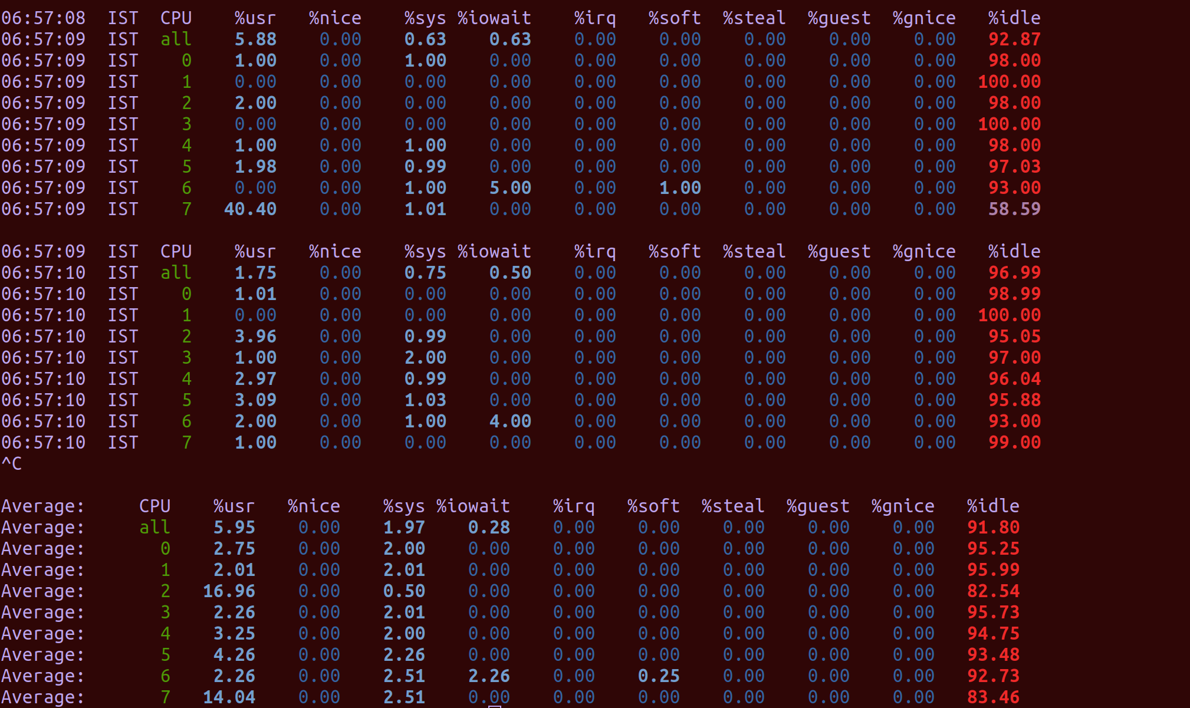This screenshot has height=708, width=1190.
Task: Select the 5.88 %usr value for all CPUs
Action: [255, 39]
